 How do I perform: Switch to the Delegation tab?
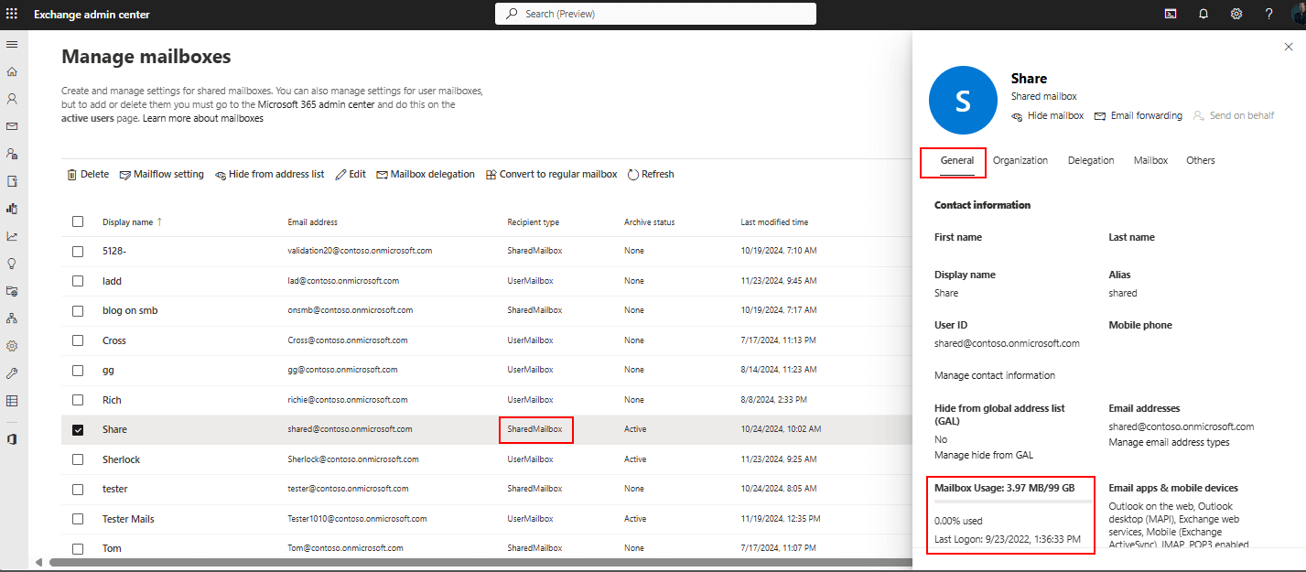coord(1090,160)
